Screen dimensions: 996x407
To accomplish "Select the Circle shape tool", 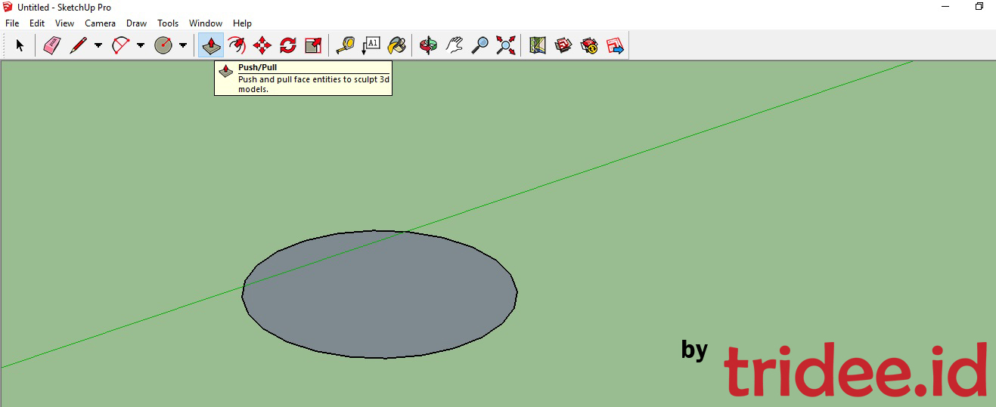I will [x=163, y=45].
